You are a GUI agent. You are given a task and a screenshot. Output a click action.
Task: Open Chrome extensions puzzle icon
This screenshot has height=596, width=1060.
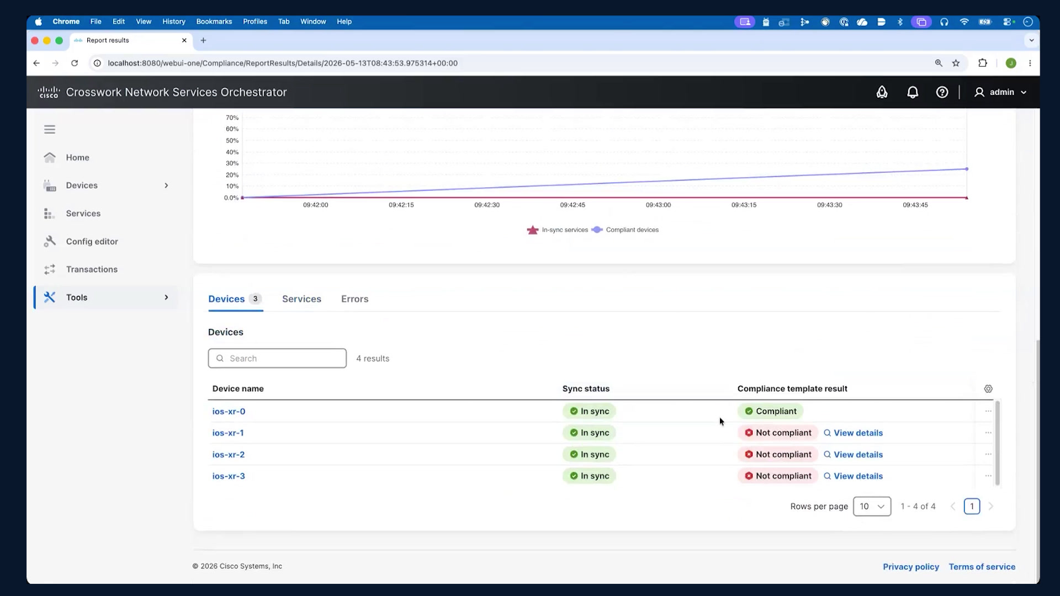983,63
